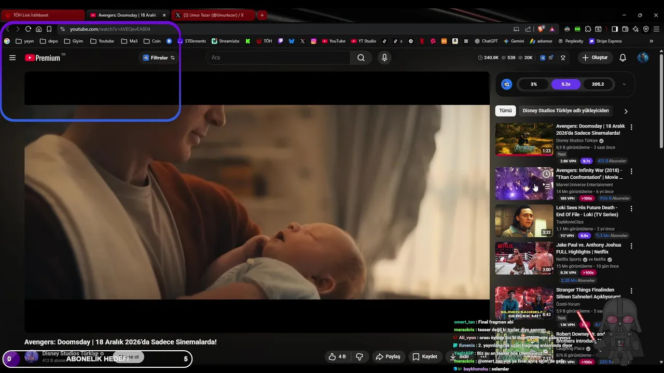Open the Brave Shields lion icon

point(541,29)
